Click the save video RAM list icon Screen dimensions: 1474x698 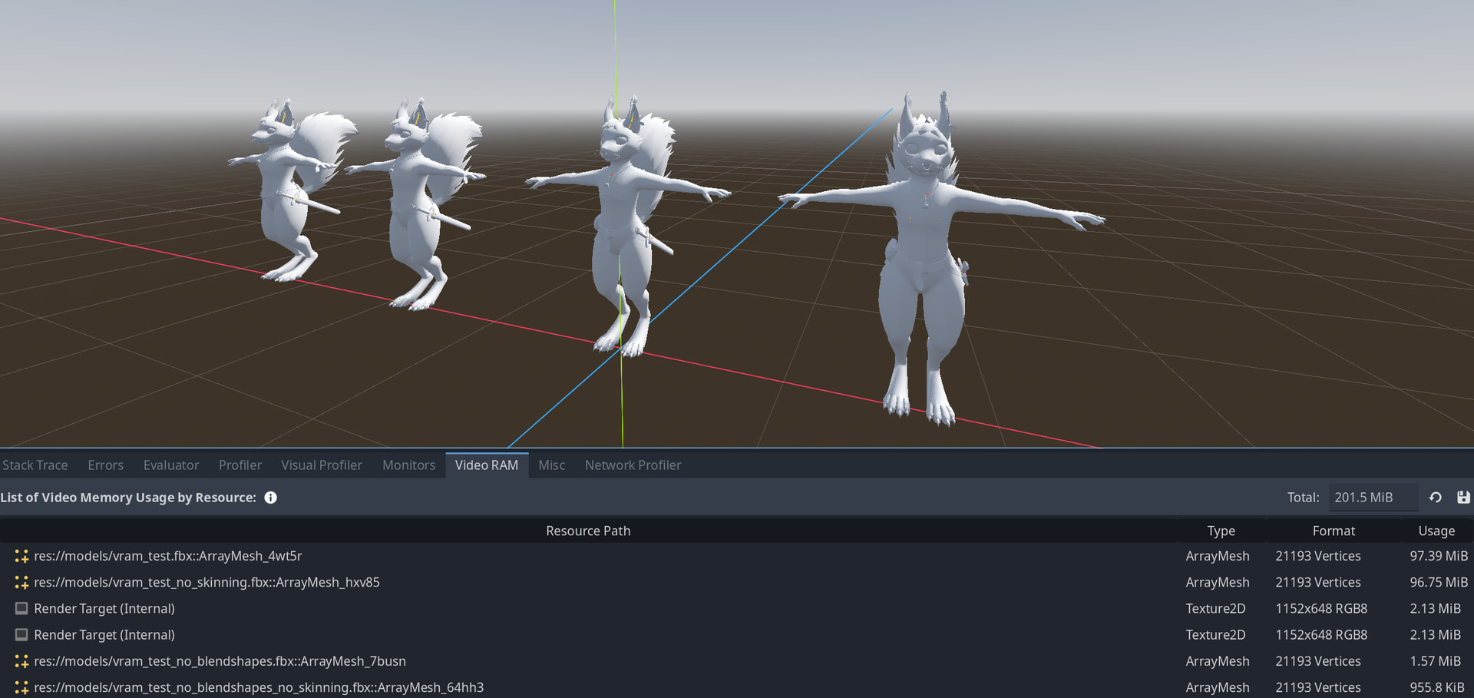click(x=1463, y=498)
